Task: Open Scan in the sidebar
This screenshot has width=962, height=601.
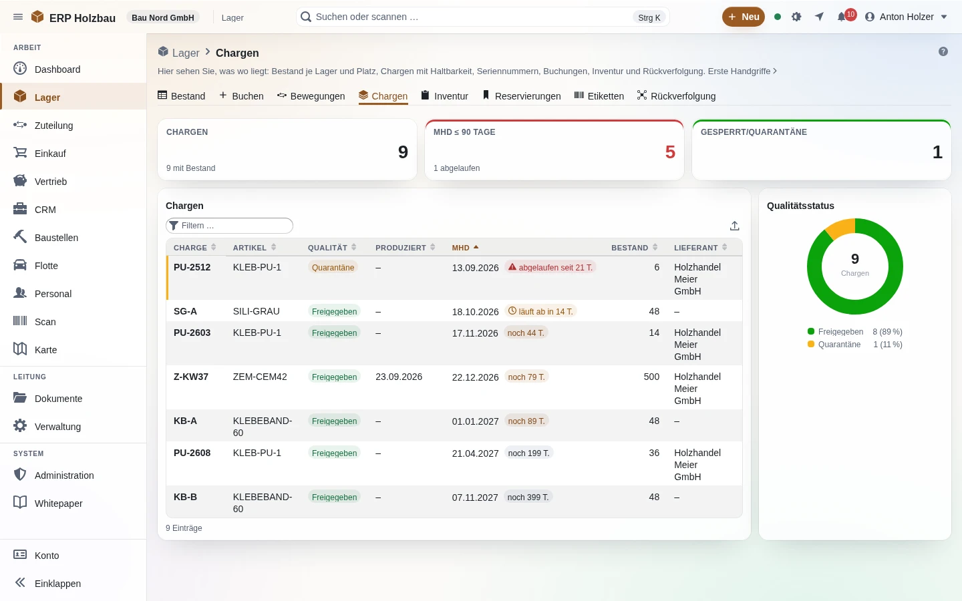Action: 73,321
